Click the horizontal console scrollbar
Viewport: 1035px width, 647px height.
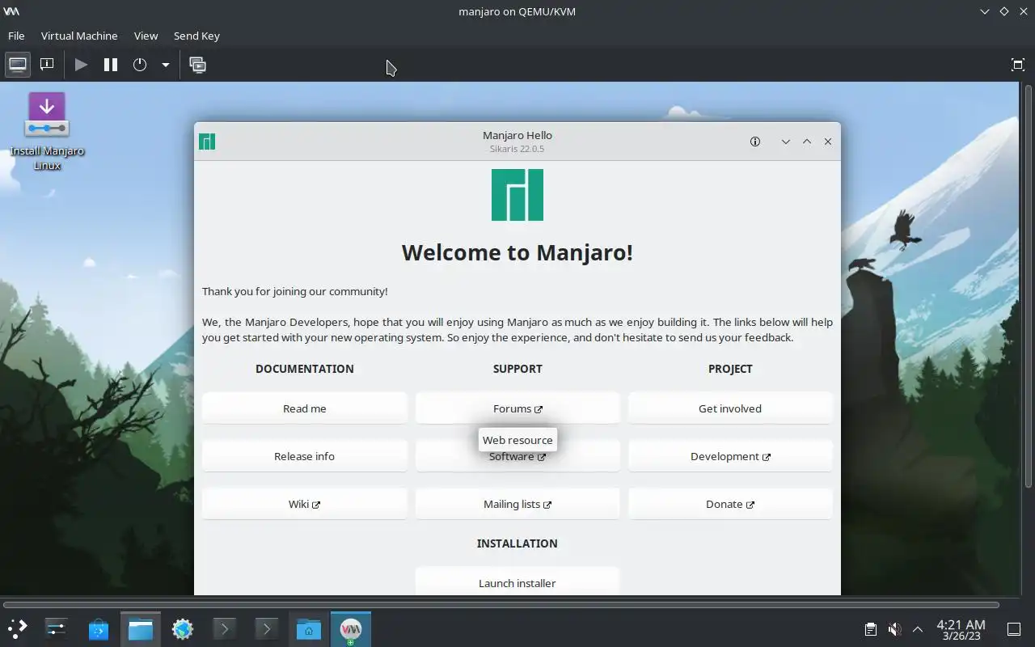tap(501, 604)
